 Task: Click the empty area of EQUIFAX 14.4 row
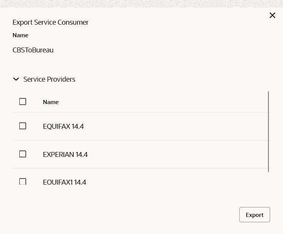[175, 126]
